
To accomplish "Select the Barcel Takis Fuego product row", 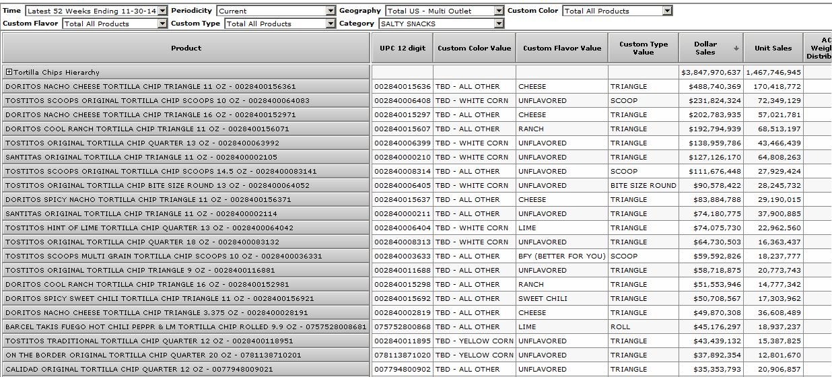I will coord(186,327).
